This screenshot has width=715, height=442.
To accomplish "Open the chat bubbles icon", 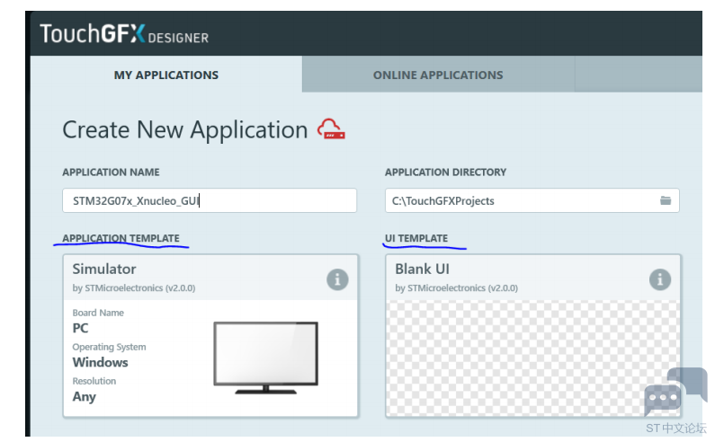I will [675, 392].
